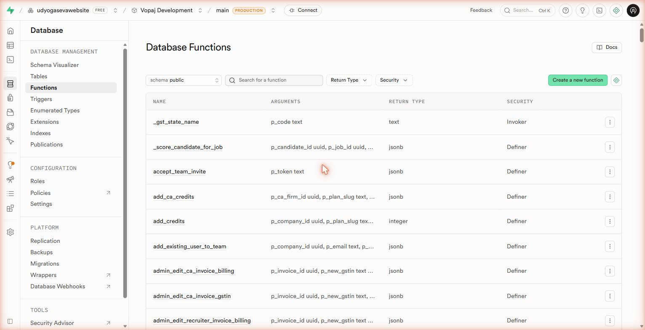Screen dimensions: 645x330
Task: Open Publications in database menu
Action: 46,145
